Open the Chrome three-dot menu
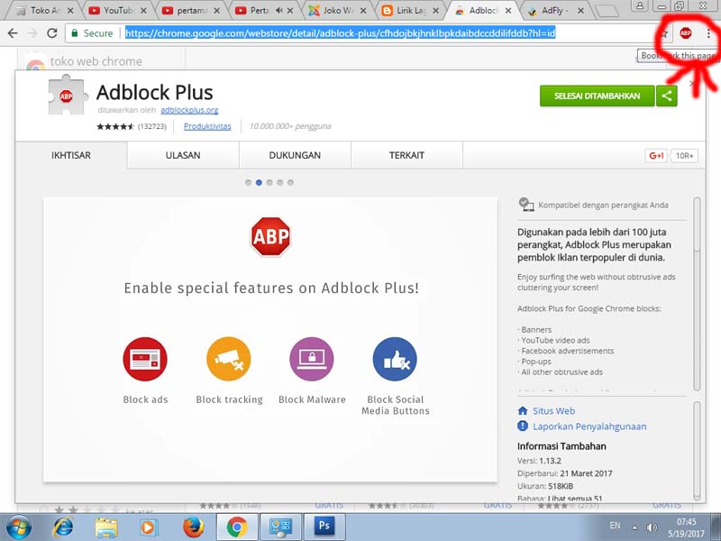 coord(707,33)
